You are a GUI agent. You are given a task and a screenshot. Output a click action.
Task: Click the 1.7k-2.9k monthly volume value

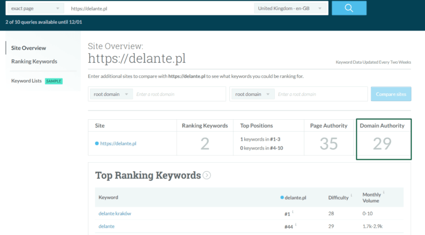pyautogui.click(x=372, y=227)
